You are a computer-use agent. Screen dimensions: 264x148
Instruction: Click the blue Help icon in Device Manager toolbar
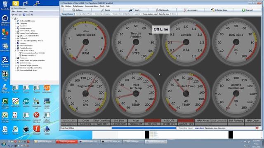24,15
